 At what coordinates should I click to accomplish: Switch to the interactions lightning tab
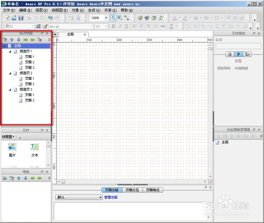click(x=238, y=54)
